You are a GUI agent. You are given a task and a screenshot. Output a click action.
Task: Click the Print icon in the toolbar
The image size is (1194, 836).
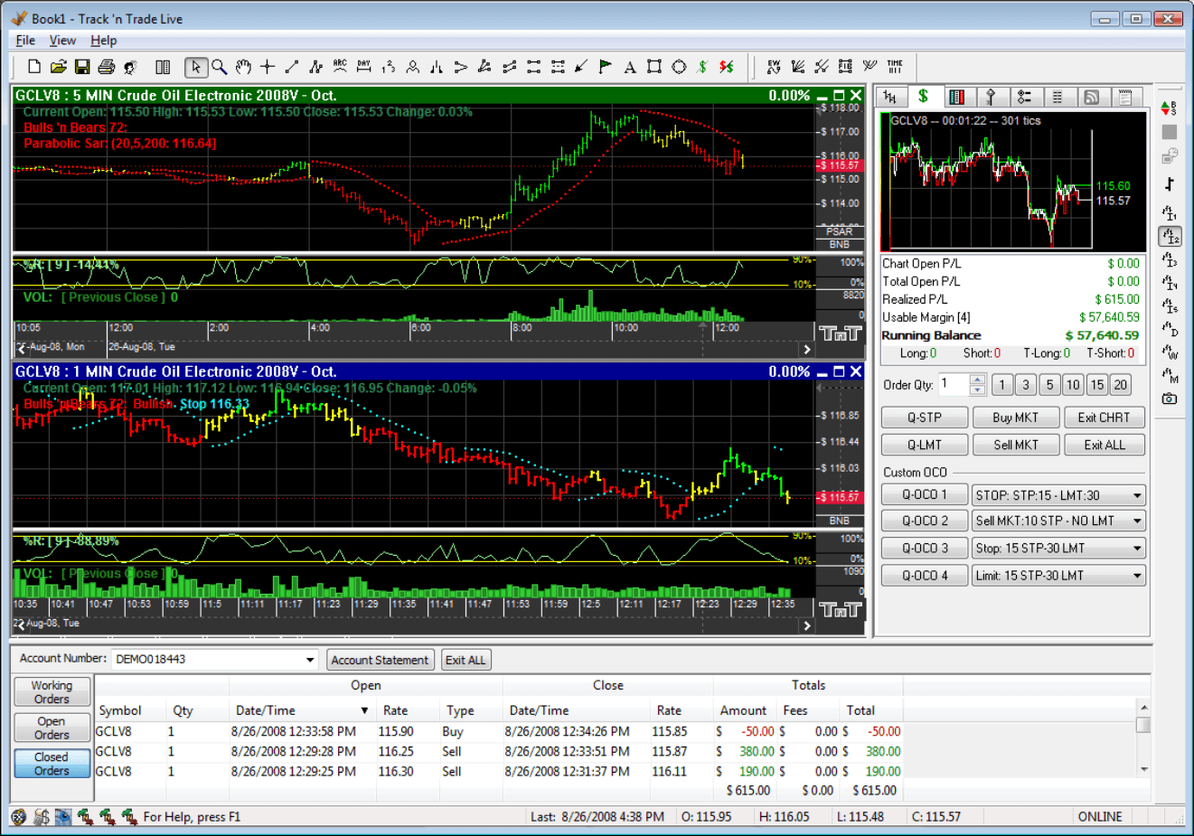[107, 67]
